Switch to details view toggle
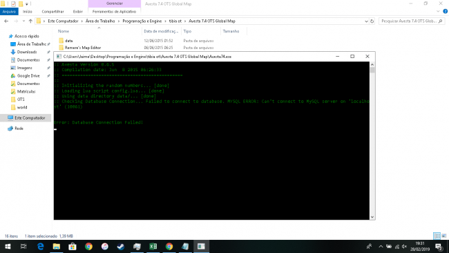Image resolution: width=449 pixels, height=253 pixels. [437, 236]
